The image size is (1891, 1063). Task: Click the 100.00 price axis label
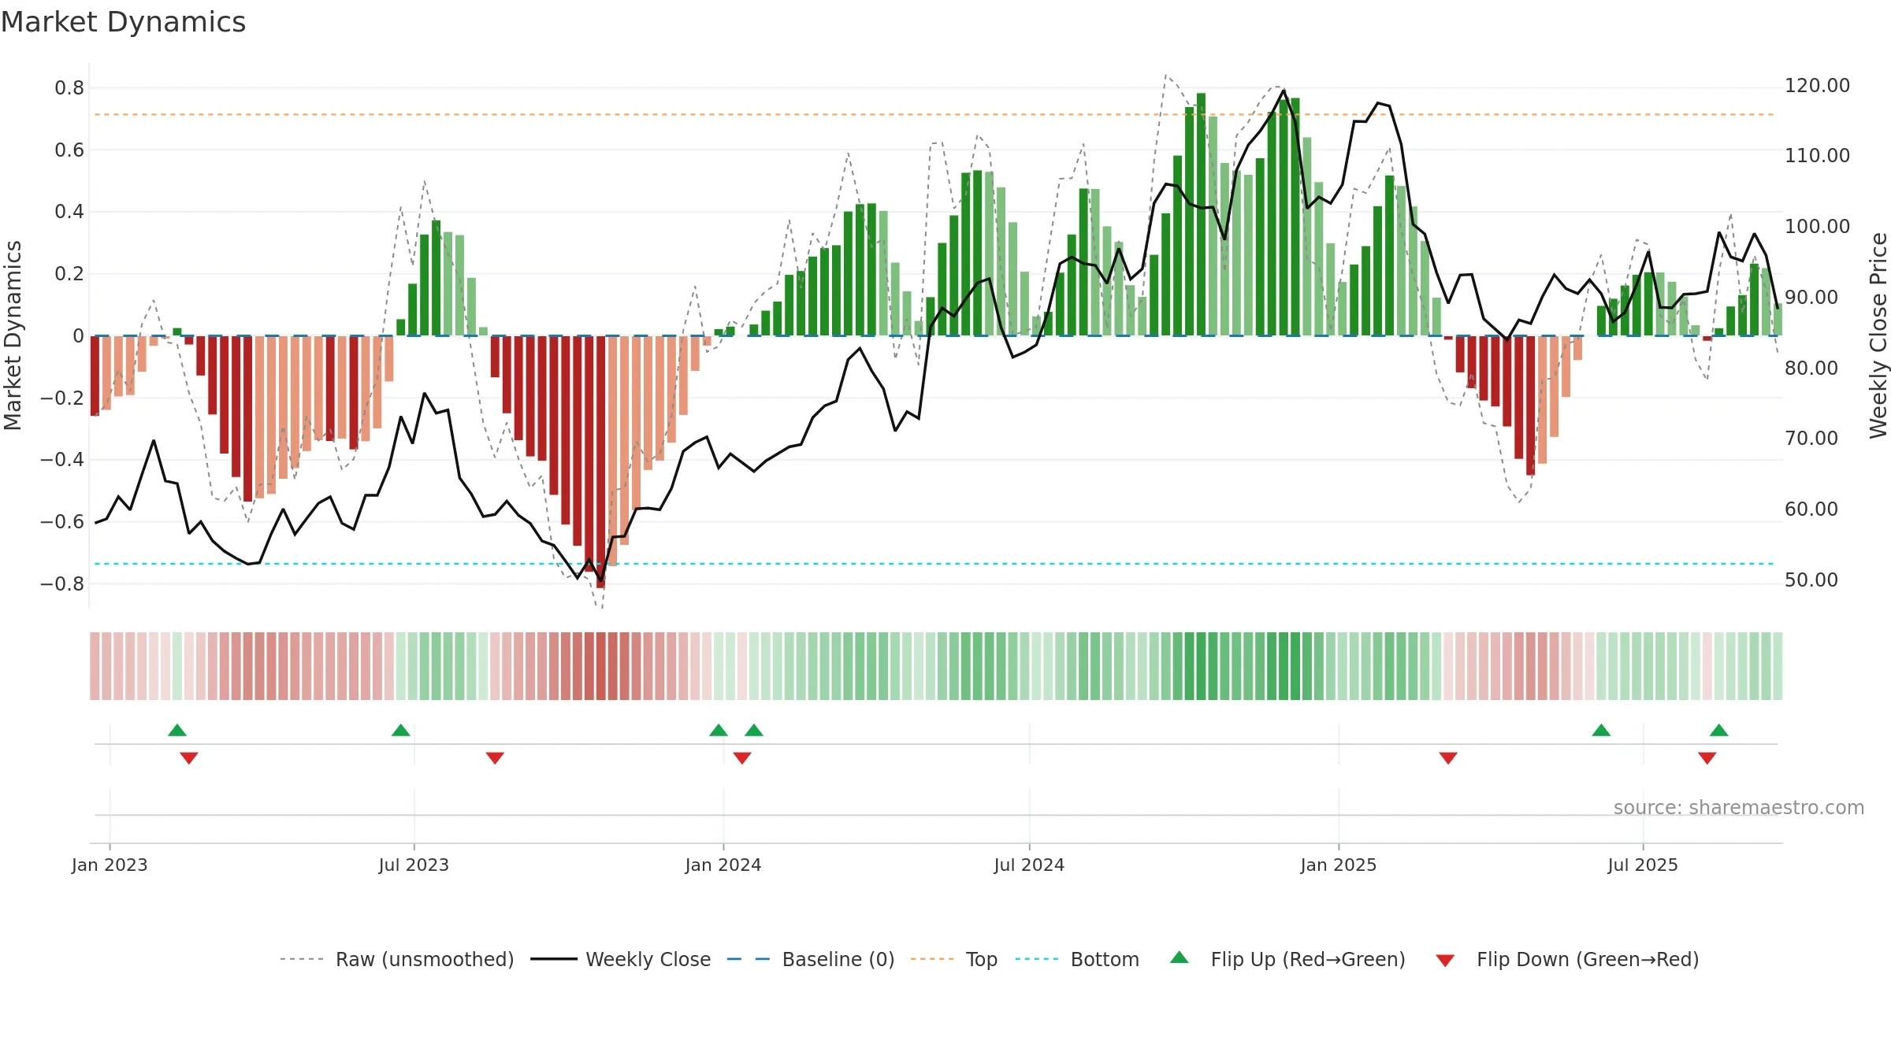click(x=1817, y=226)
